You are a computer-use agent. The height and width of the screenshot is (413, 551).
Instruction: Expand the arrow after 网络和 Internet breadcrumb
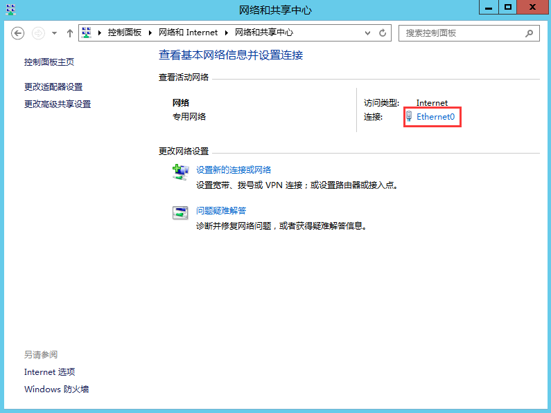[228, 33]
